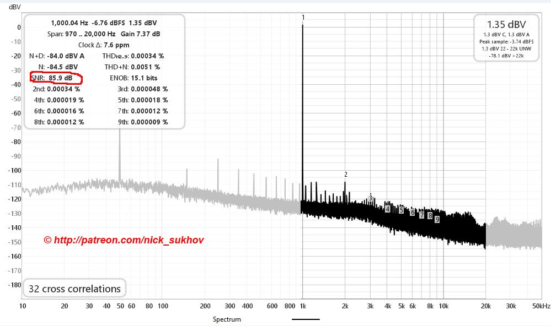Click the 20k frequency axis label
This screenshot has width=551, height=326.
pyautogui.click(x=485, y=306)
